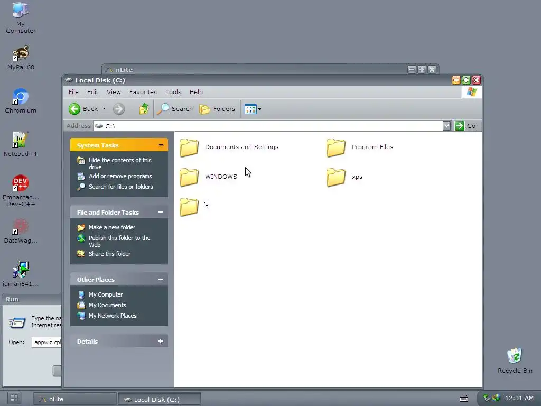Open the Views dropdown button

[253, 109]
